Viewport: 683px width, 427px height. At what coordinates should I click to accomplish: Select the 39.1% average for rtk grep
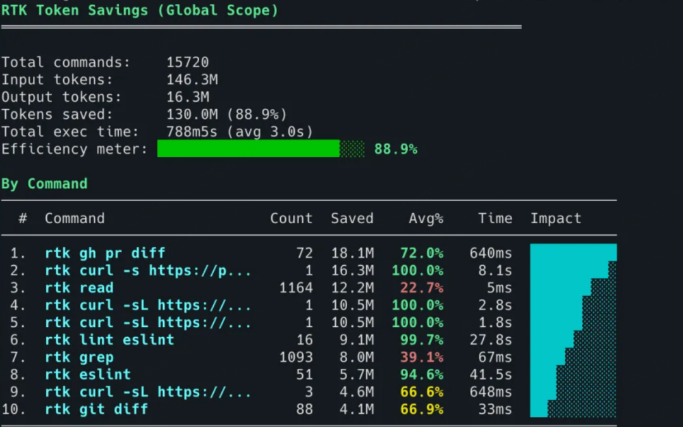[422, 357]
